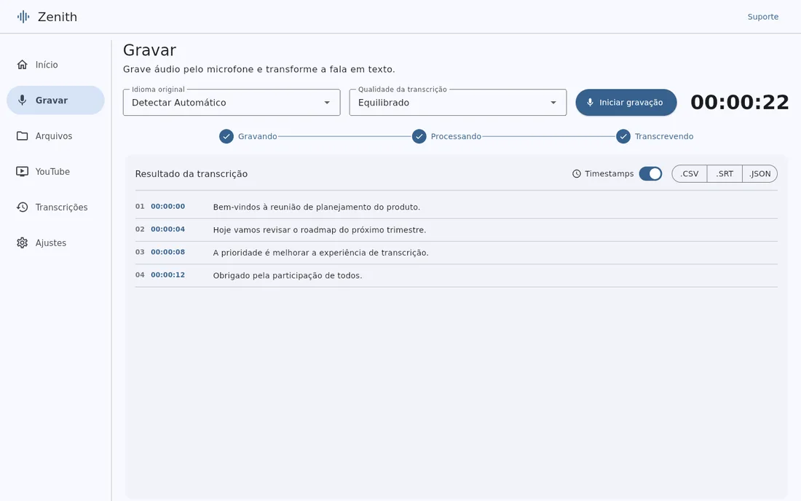Click line number 01 in the transcript
The width and height of the screenshot is (801, 501).
(140, 206)
